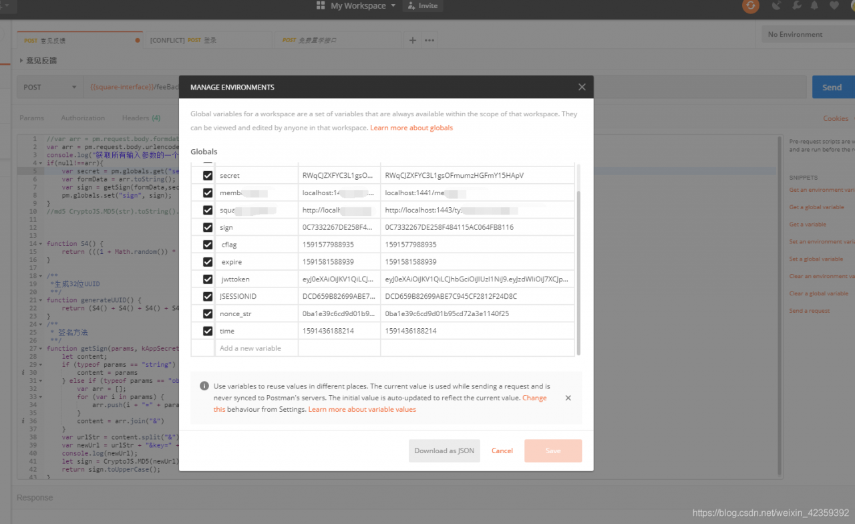Select the [CONFLICT] POST 登录 tab

pyautogui.click(x=208, y=40)
